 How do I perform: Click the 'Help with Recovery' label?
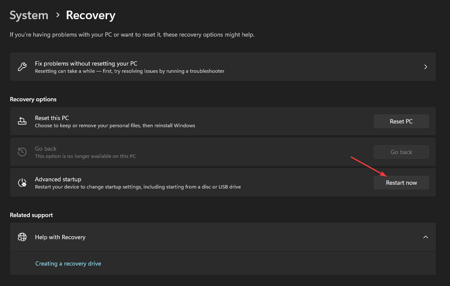60,237
